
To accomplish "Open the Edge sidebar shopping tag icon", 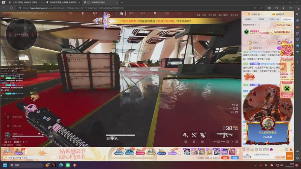I will tap(297, 21).
